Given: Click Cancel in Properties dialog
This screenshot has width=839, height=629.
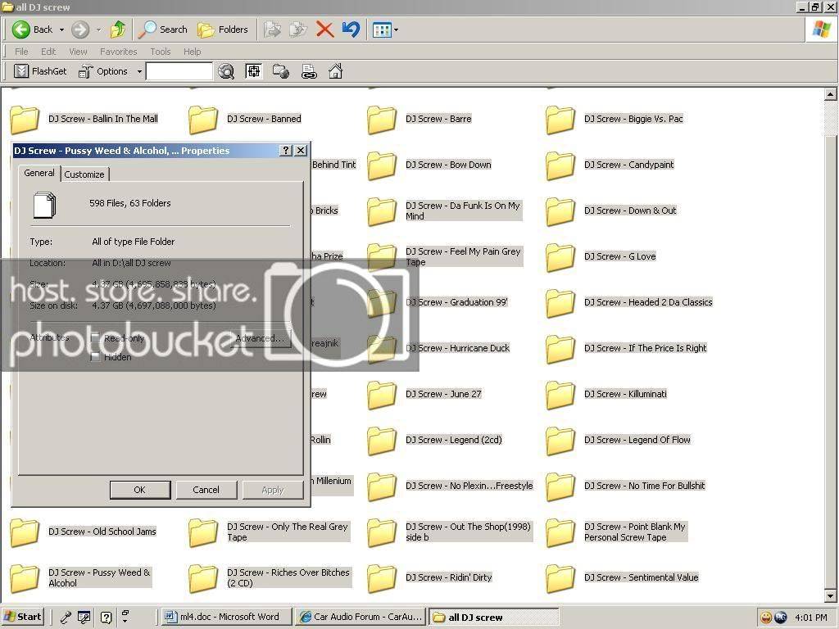Looking at the screenshot, I should pyautogui.click(x=206, y=490).
